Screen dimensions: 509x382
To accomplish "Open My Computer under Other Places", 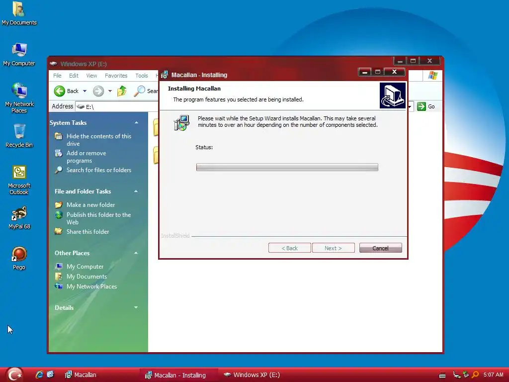I will pyautogui.click(x=85, y=267).
